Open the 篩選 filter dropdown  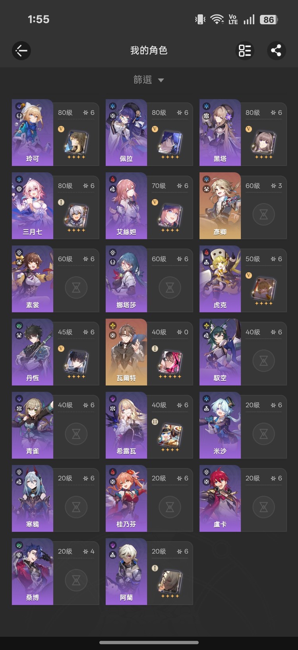pos(149,80)
